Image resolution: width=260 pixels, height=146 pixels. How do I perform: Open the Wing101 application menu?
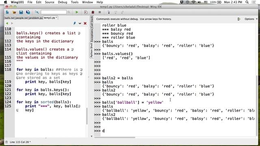17,2
